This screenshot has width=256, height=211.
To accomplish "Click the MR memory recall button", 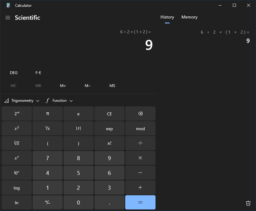I will point(38,86).
